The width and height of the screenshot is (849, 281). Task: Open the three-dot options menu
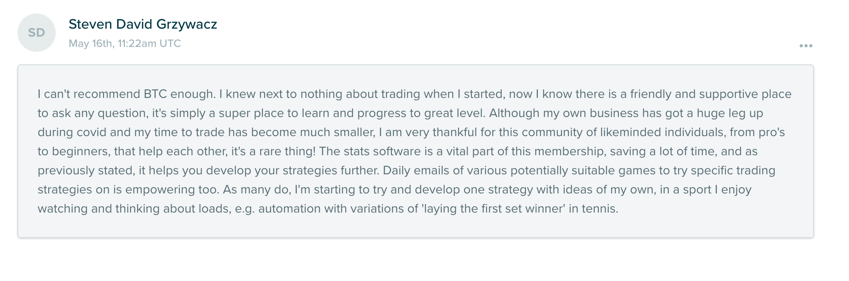pyautogui.click(x=806, y=46)
